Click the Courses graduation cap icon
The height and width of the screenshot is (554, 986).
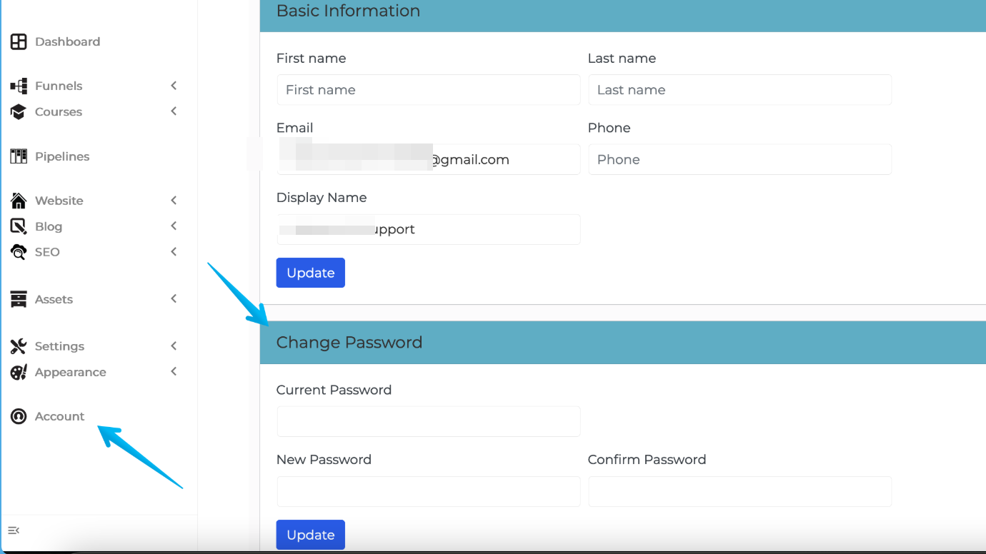coord(18,111)
